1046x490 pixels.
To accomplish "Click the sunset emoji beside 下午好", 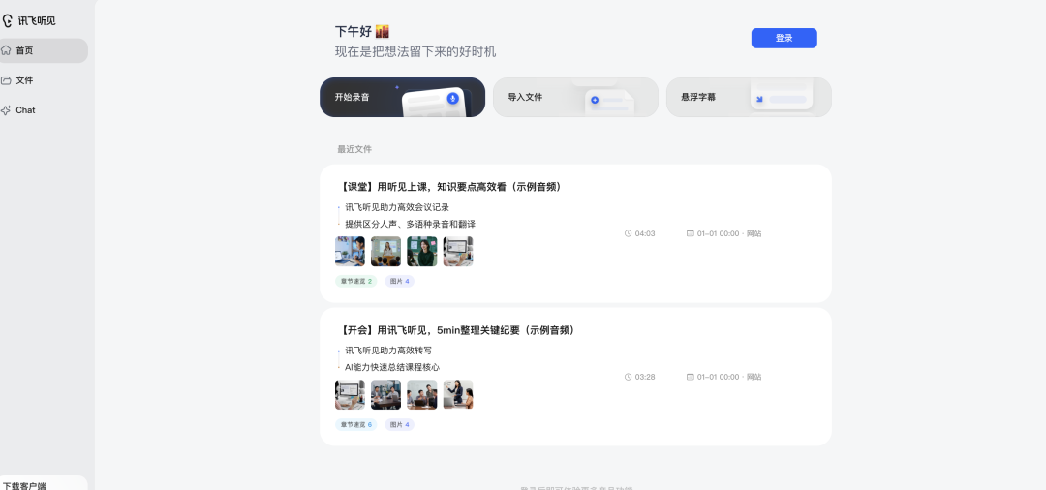I will 383,31.
